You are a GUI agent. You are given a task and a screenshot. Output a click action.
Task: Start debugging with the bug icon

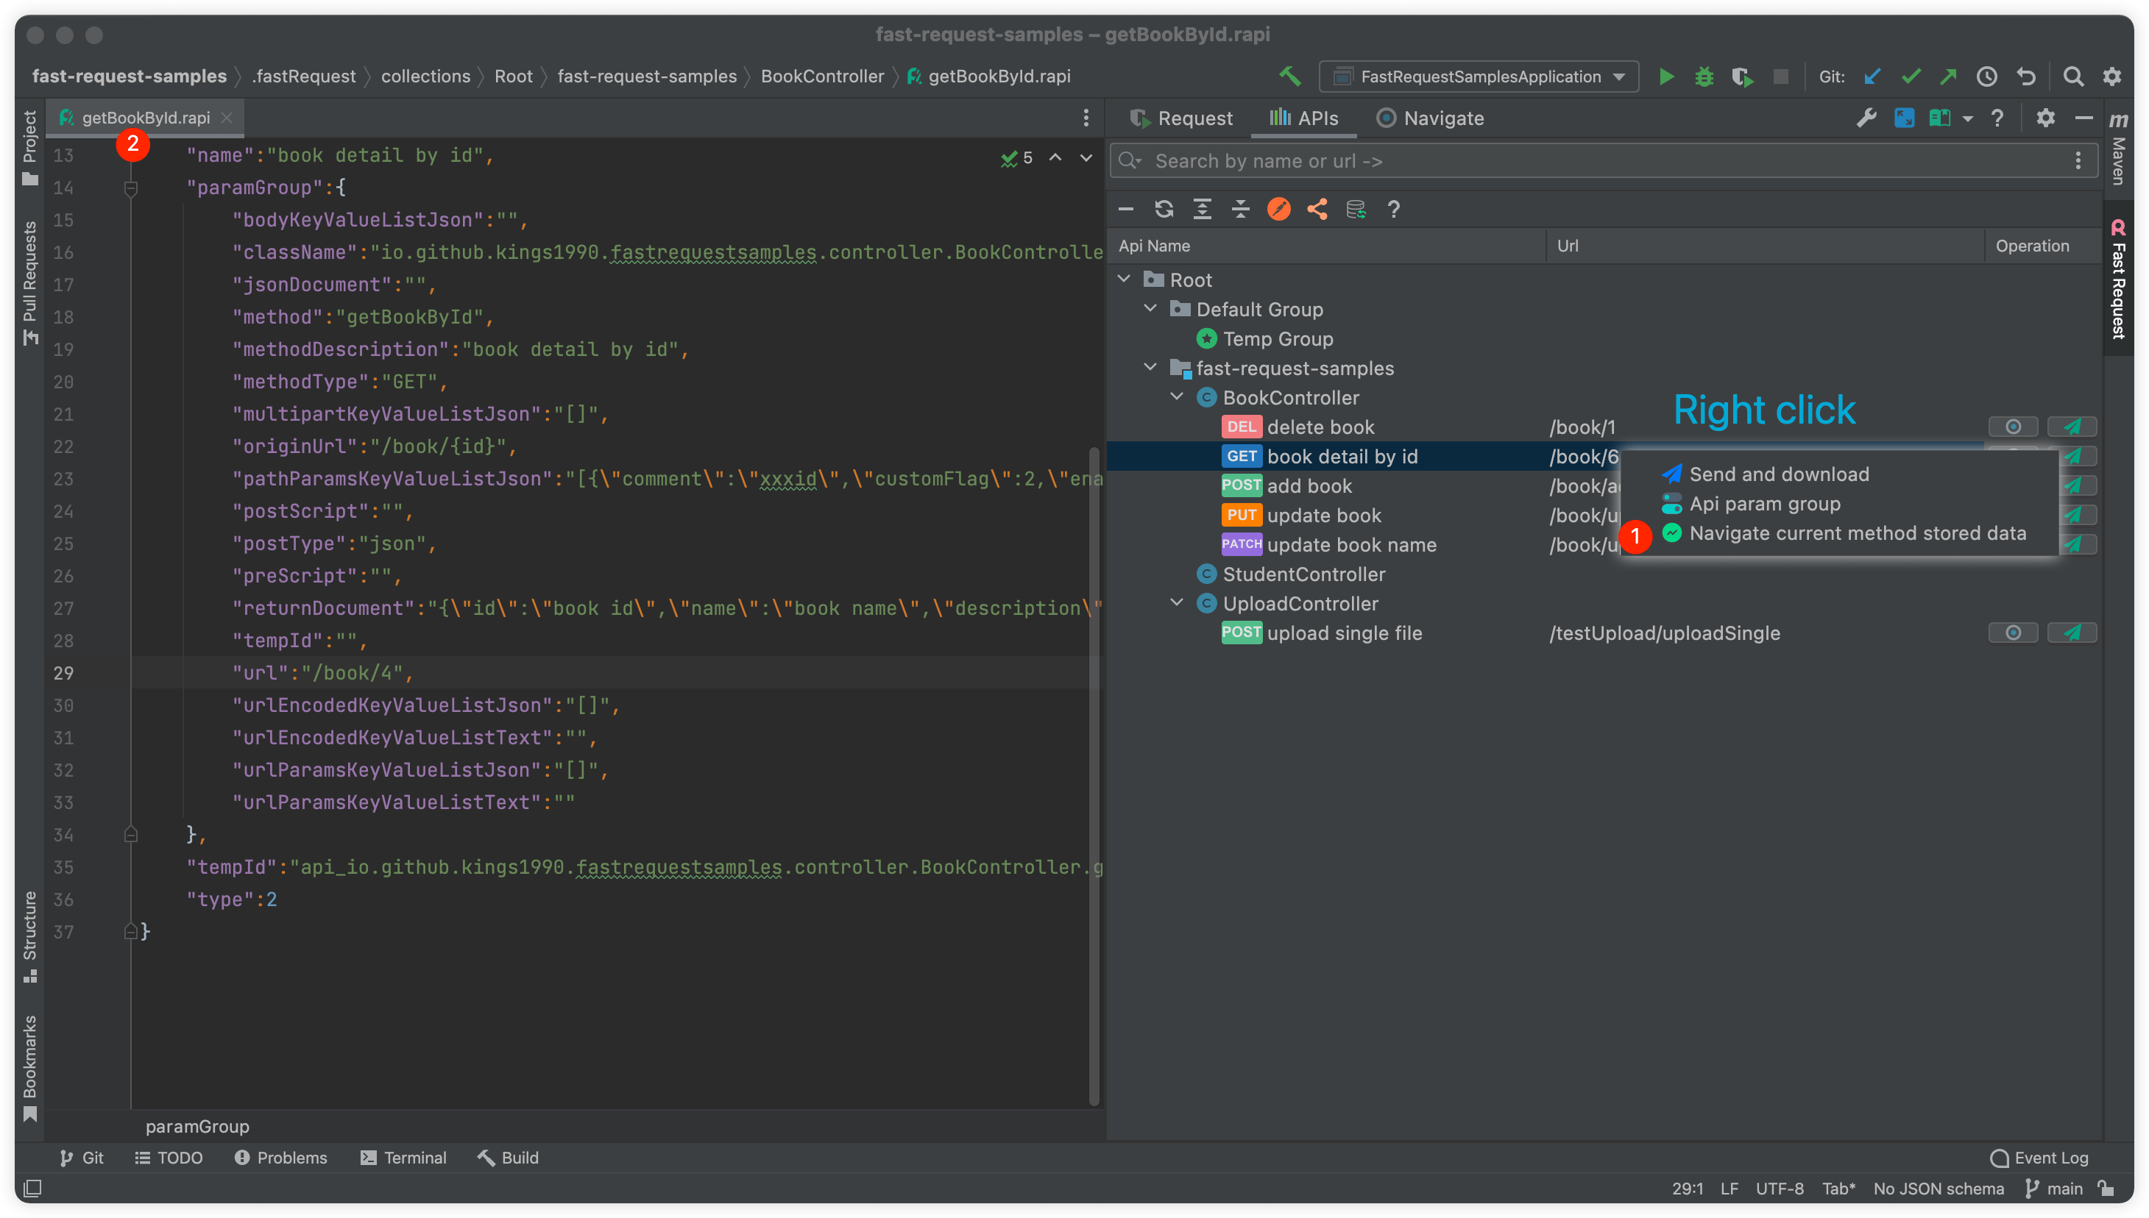(x=1704, y=76)
